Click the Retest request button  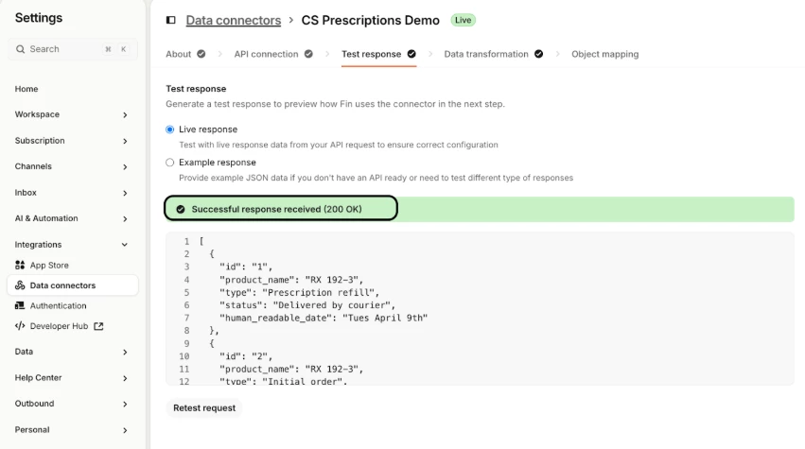click(204, 408)
